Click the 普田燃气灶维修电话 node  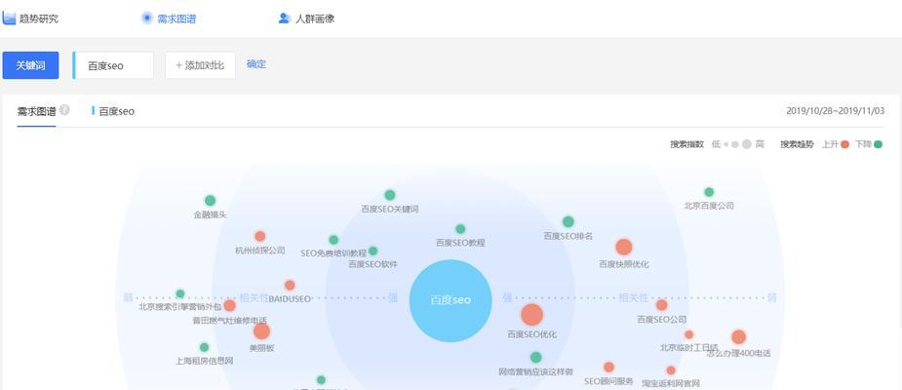(x=229, y=305)
